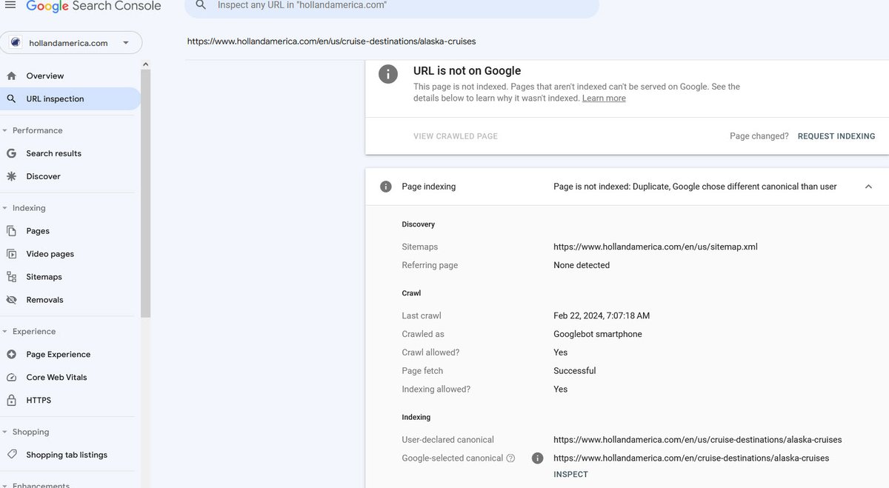Viewport: 889px width, 488px height.
Task: Click the User-declared canonical URL
Action: coord(698,440)
